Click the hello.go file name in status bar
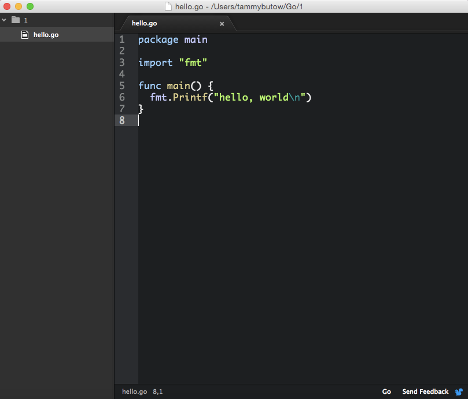The width and height of the screenshot is (468, 399). click(x=134, y=391)
